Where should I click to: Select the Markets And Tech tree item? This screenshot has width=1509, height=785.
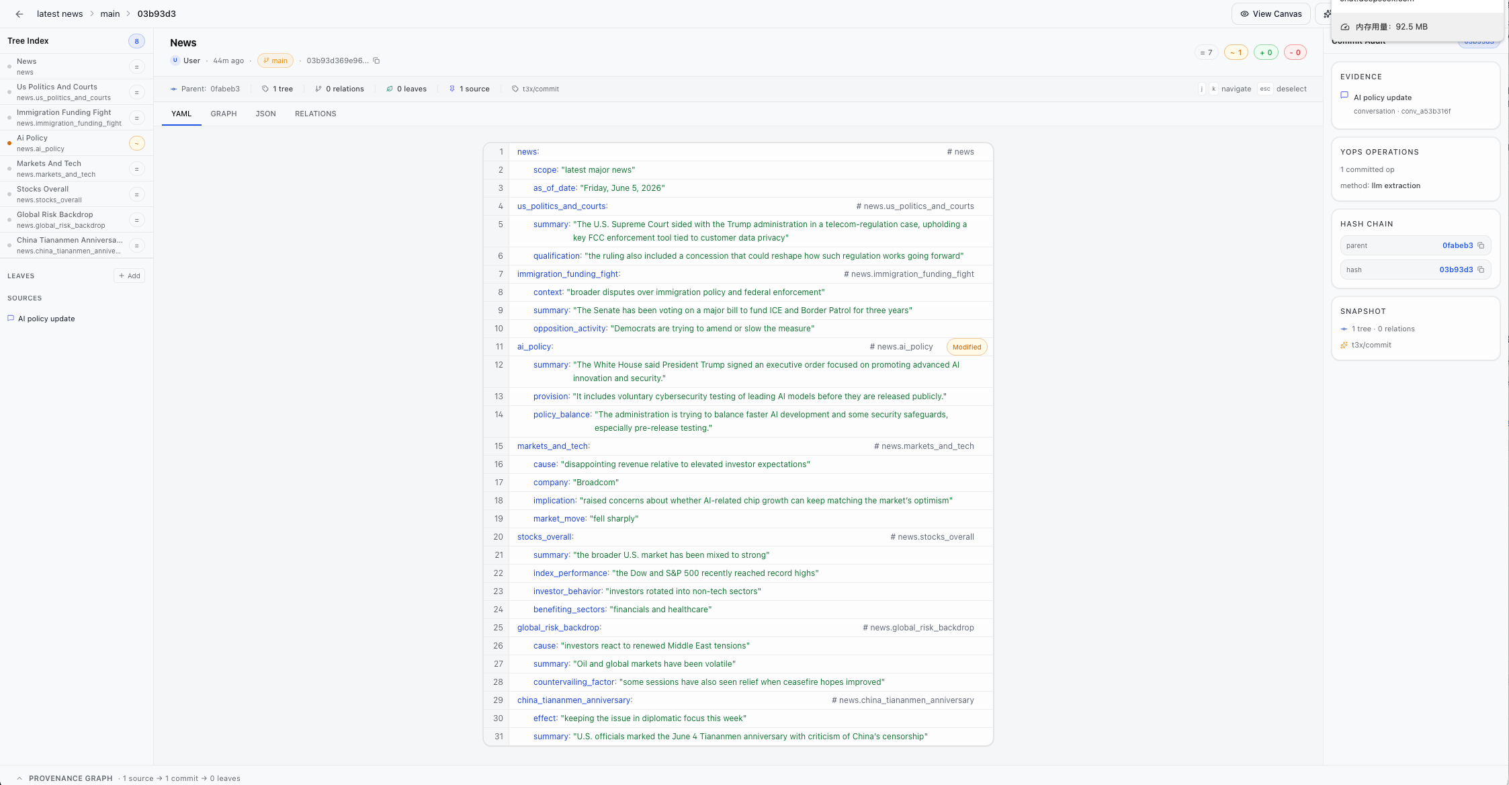click(77, 169)
